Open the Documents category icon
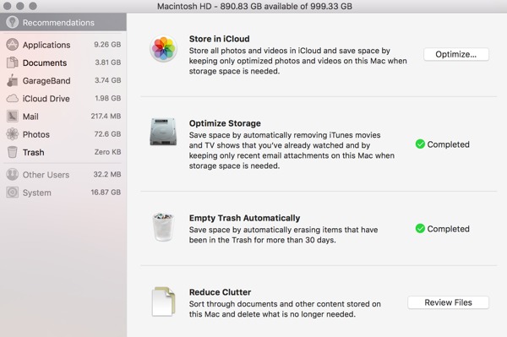The image size is (507, 337). point(13,63)
